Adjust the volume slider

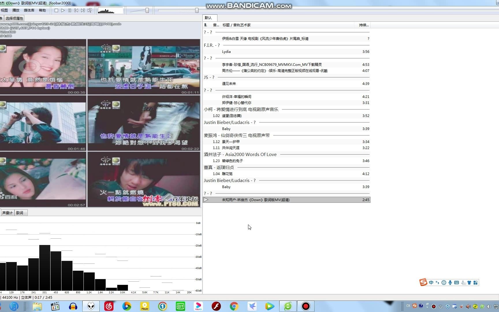[x=147, y=10]
